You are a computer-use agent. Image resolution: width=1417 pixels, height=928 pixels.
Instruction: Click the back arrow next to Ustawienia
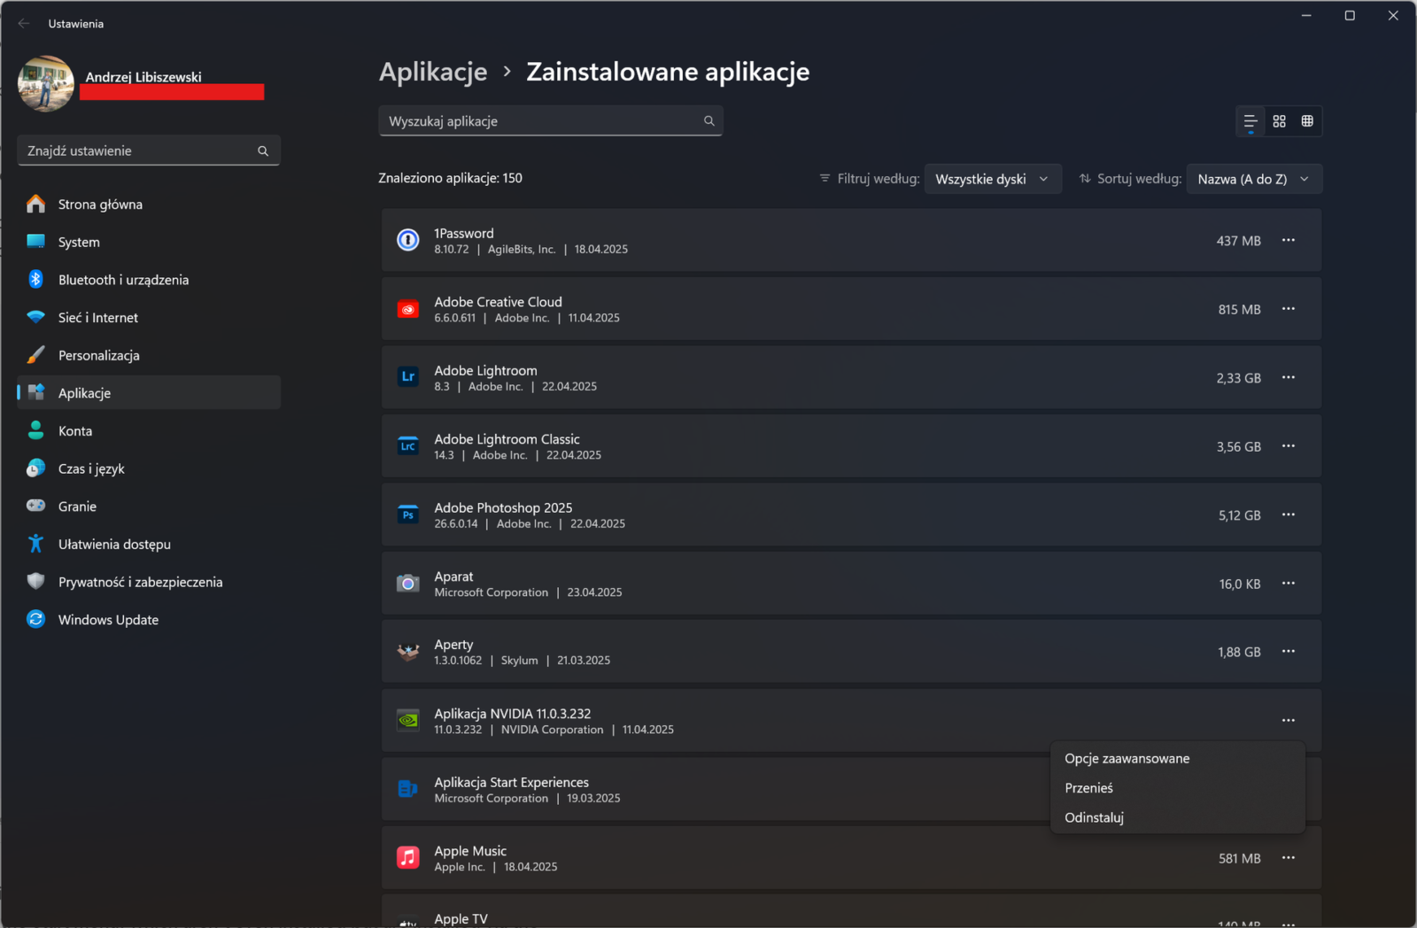point(24,24)
